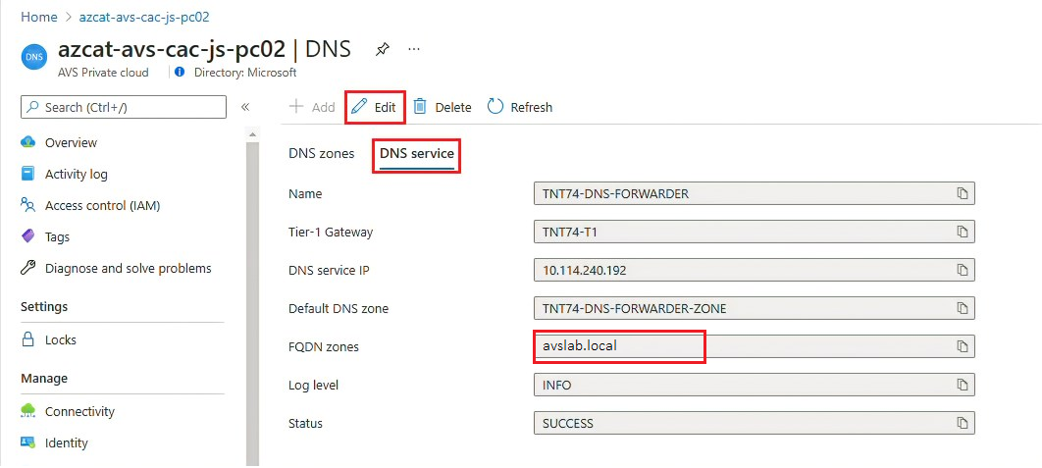Viewport: 1042px width, 468px height.
Task: Click the Edit pencil toolbar button
Action: point(374,107)
